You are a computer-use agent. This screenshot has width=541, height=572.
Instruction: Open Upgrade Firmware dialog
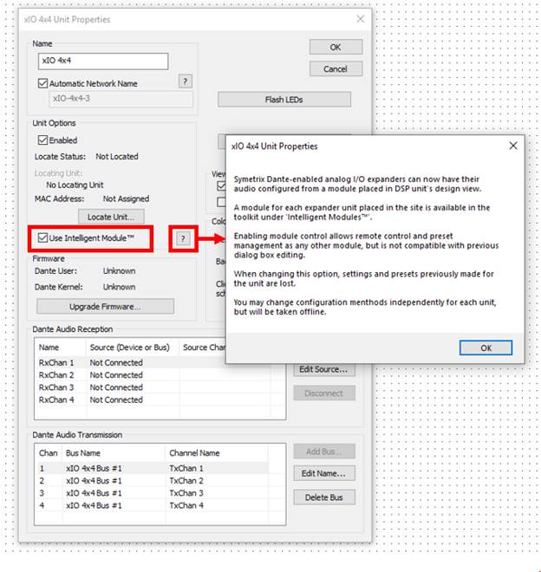(x=105, y=307)
